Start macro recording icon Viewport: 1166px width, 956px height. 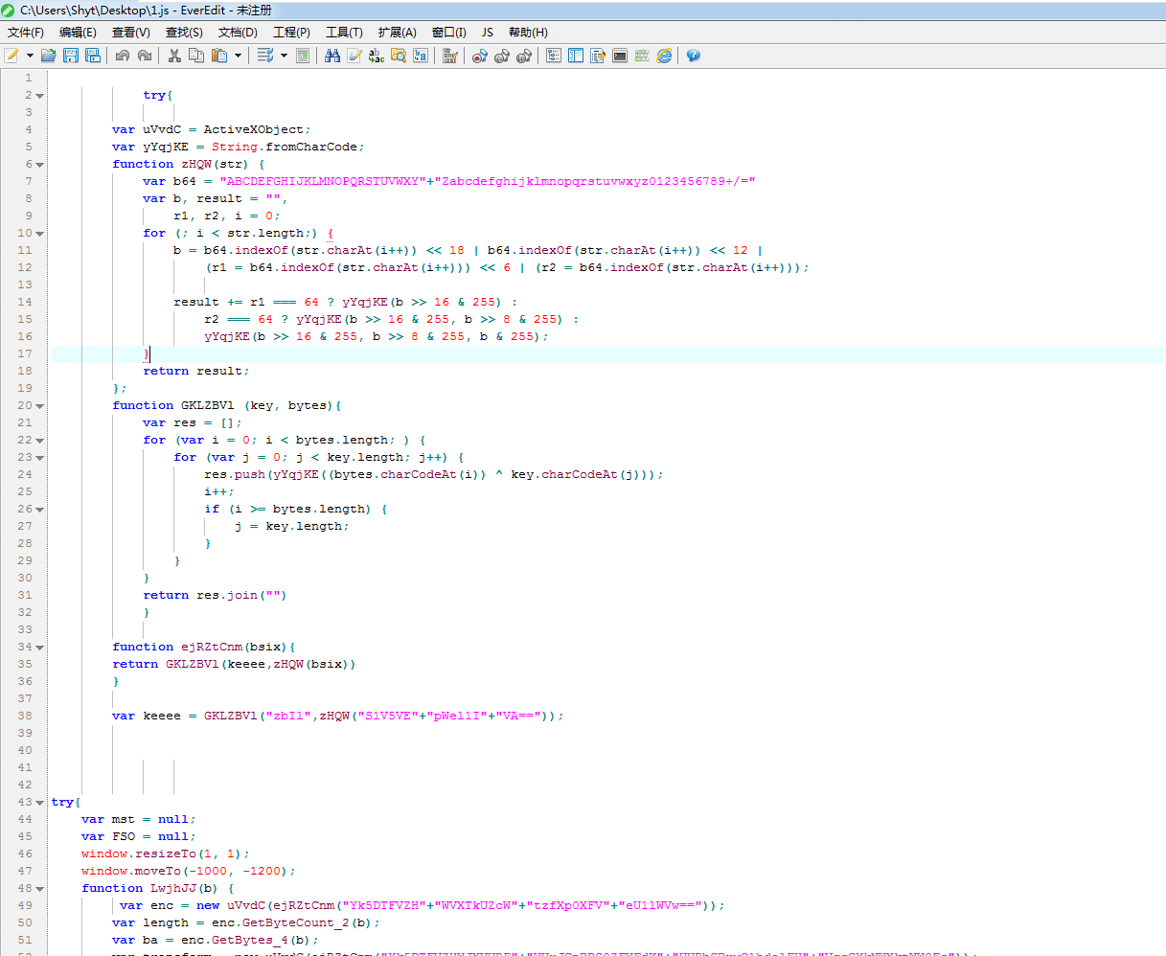(480, 56)
